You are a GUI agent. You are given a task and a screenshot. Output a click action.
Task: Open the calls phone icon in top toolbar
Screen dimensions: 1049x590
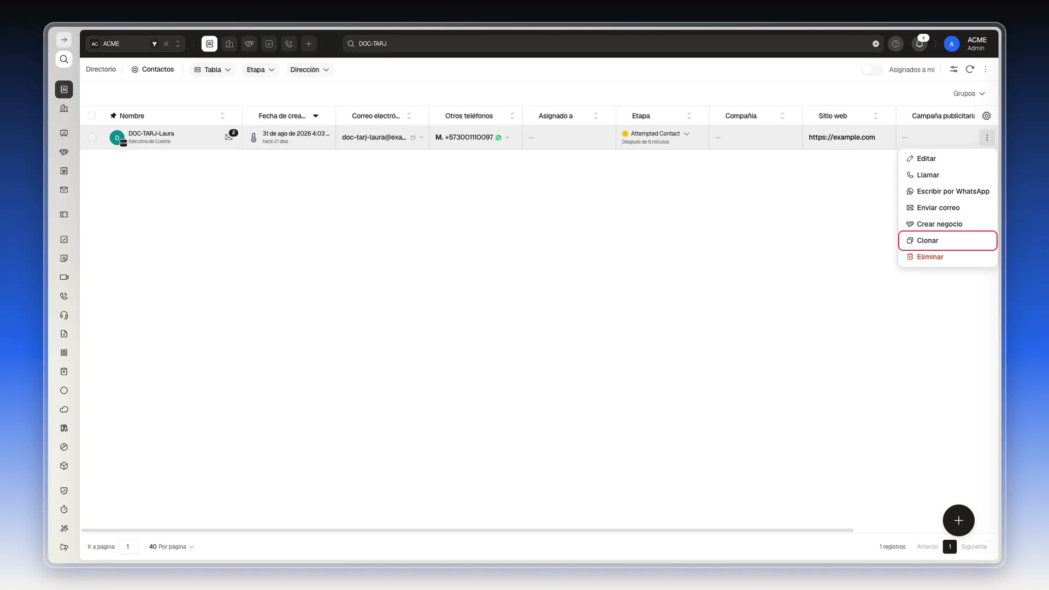click(x=289, y=44)
